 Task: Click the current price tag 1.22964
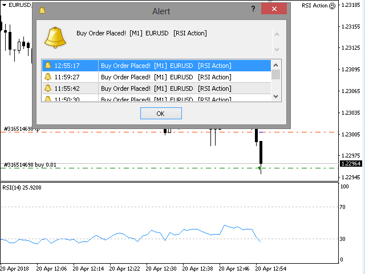click(351, 164)
